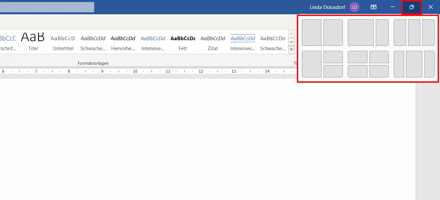440x200 pixels.
Task: Click the horizontal ruler at mark 10
Action: [x=135, y=71]
